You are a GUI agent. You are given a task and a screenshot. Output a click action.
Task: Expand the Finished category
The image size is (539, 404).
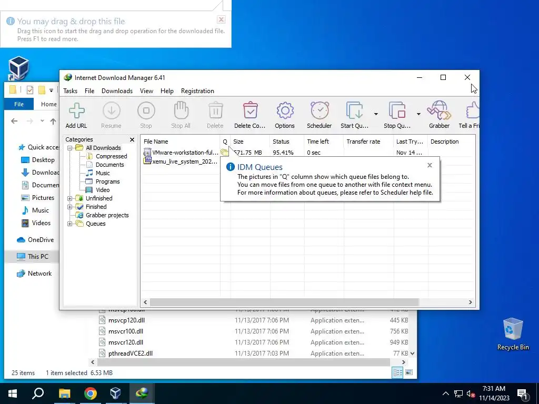tap(70, 207)
